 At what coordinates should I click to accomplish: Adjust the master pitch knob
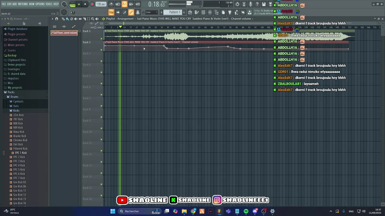pyautogui.click(x=64, y=12)
